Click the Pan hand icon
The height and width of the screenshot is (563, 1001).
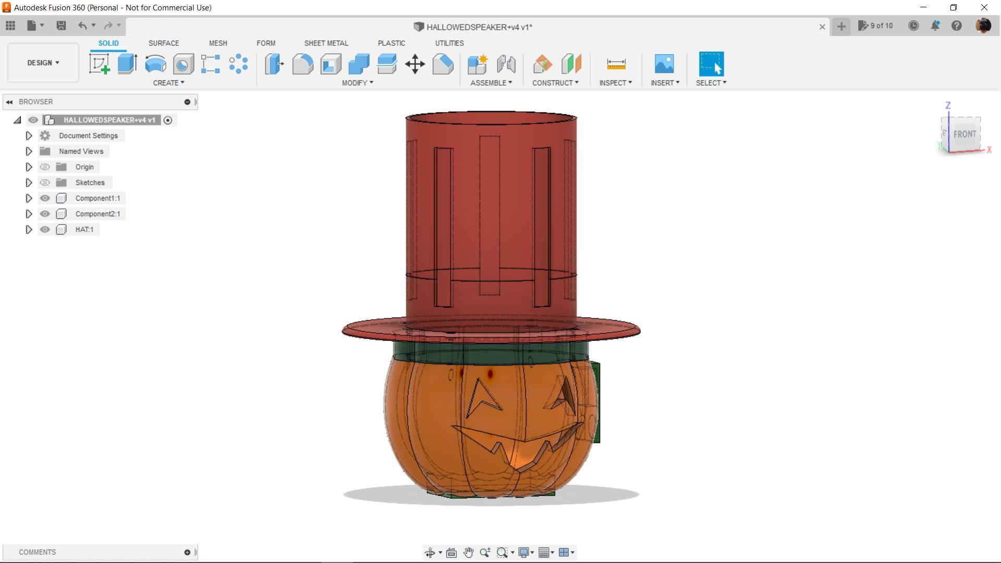468,553
